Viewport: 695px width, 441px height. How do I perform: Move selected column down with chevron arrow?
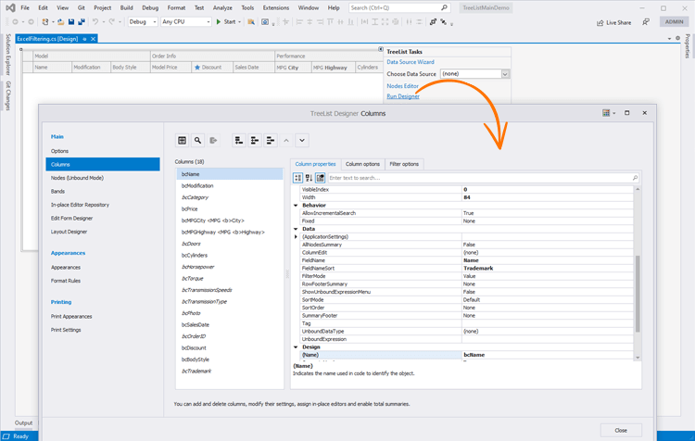tap(302, 141)
